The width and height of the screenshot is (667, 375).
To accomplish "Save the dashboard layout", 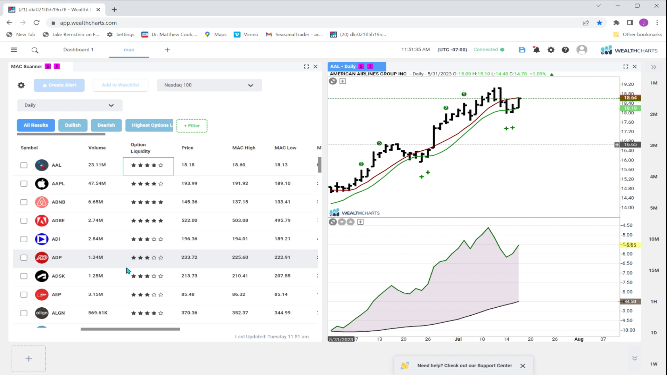I will (522, 50).
